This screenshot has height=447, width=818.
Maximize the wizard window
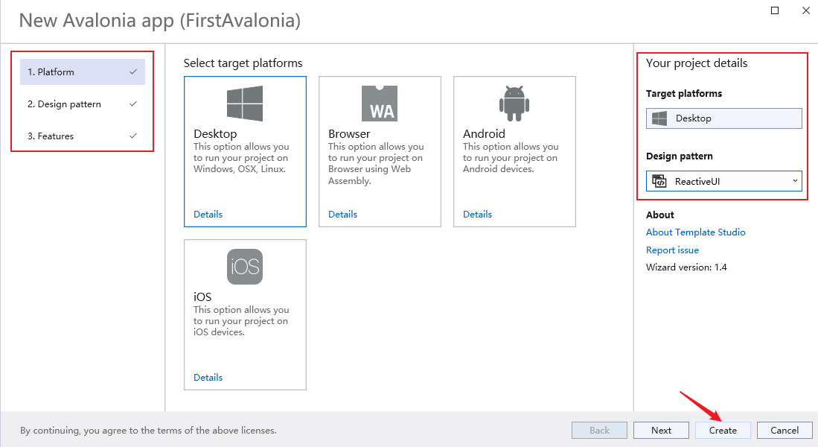point(775,10)
